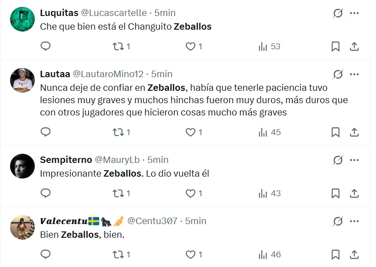This screenshot has width=376, height=267.
Task: Bookmark Lautaa's tweet
Action: (x=335, y=132)
